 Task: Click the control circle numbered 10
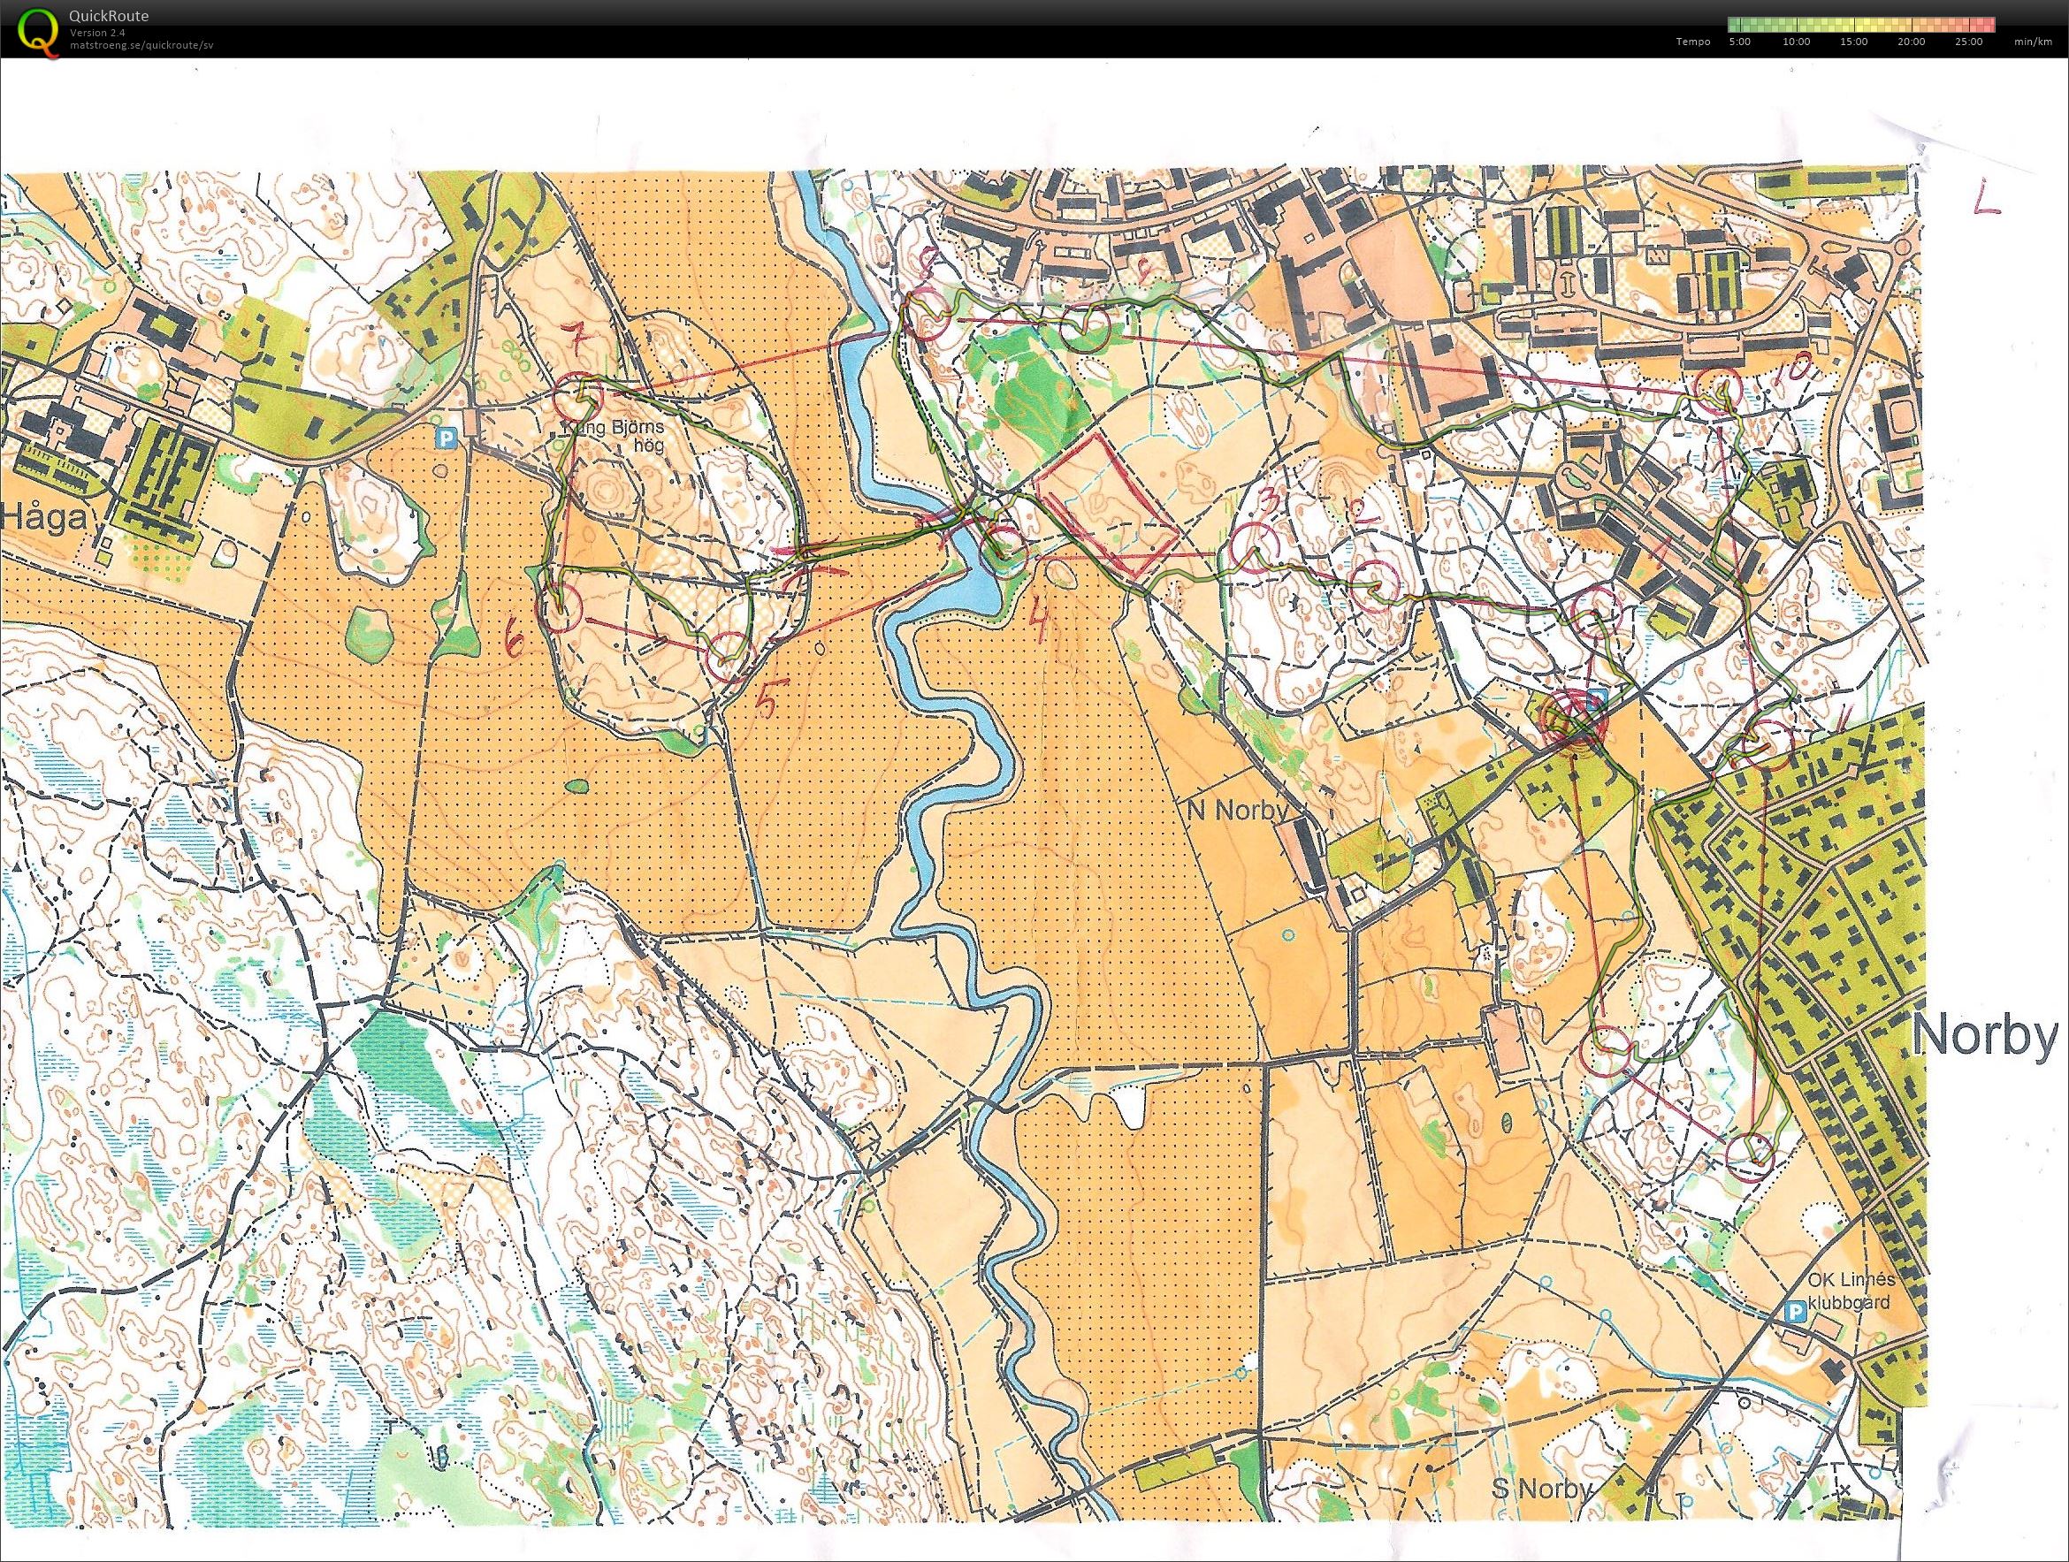pos(1719,389)
